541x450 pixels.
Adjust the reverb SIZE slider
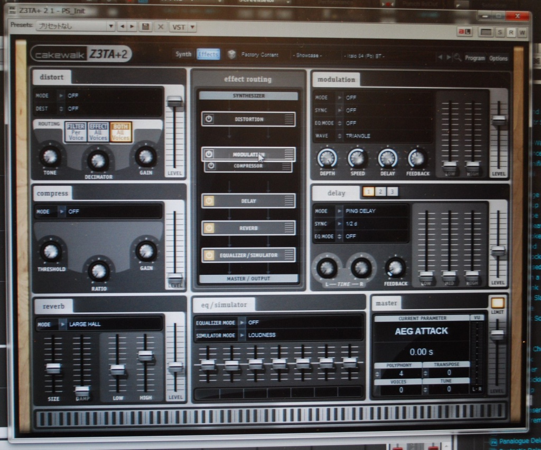point(53,368)
